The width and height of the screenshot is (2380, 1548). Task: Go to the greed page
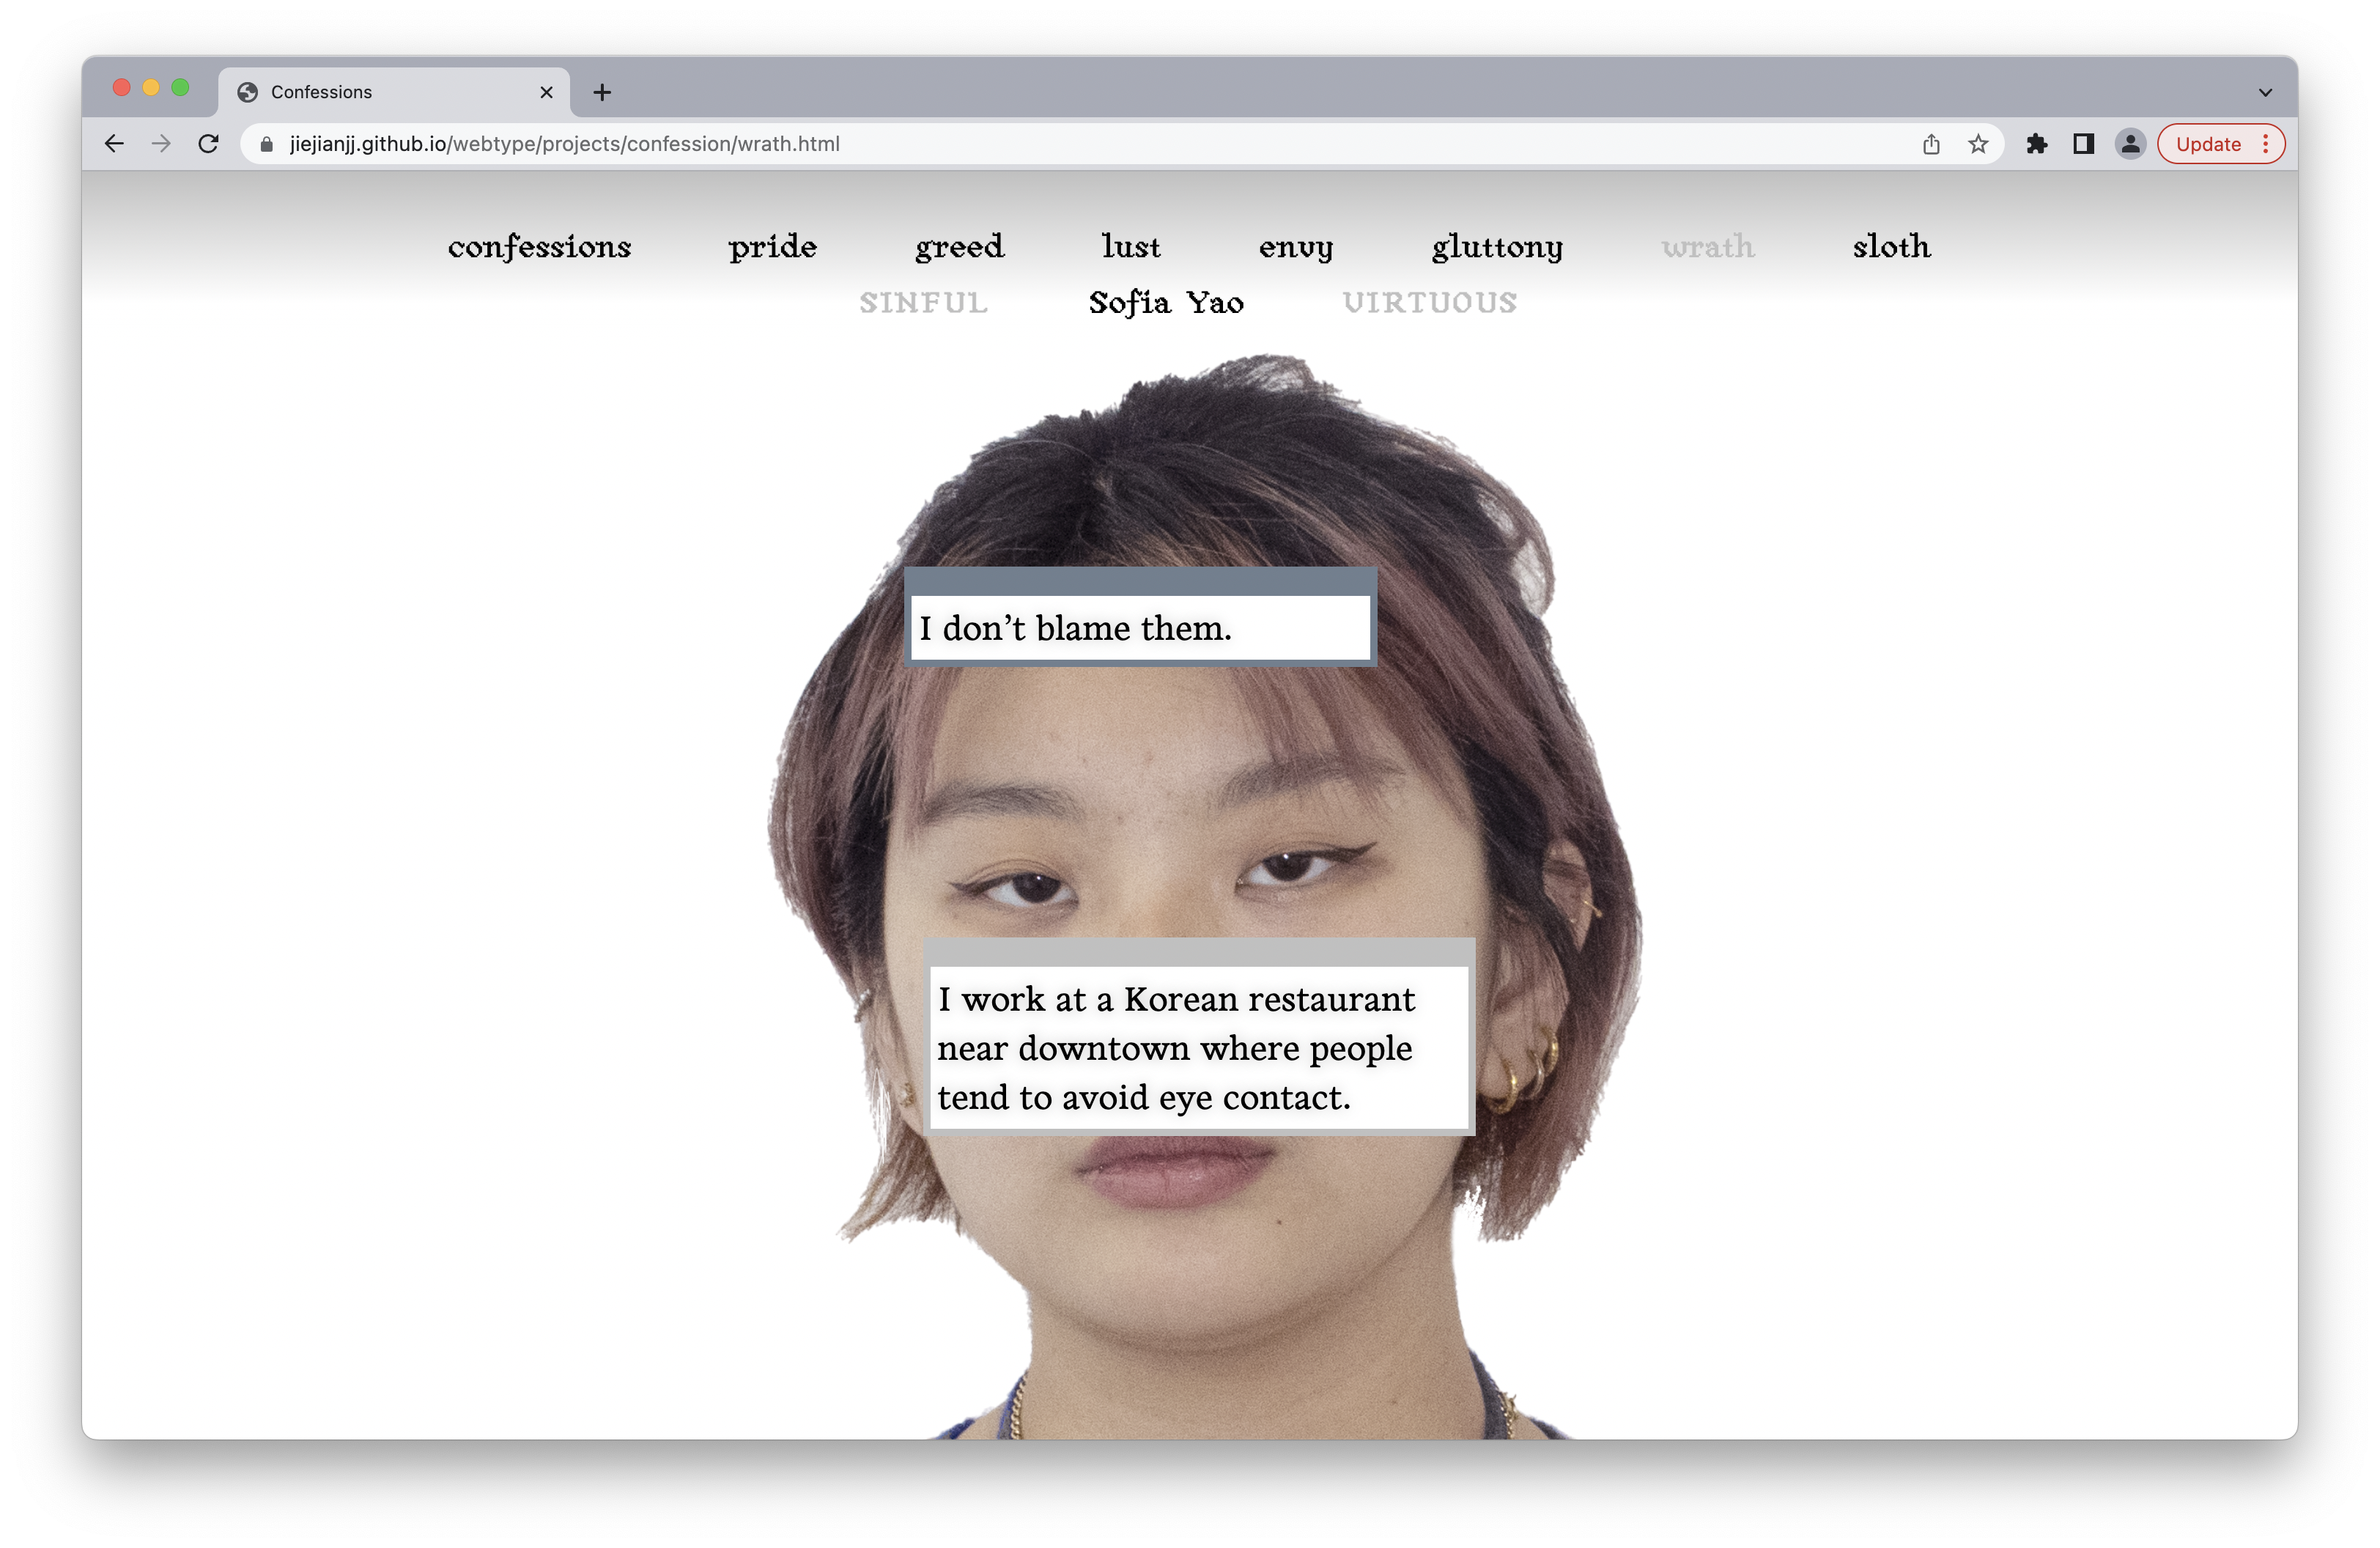pos(959,247)
